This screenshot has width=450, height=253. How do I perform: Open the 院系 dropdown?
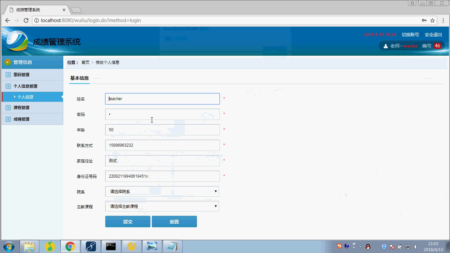tap(162, 191)
